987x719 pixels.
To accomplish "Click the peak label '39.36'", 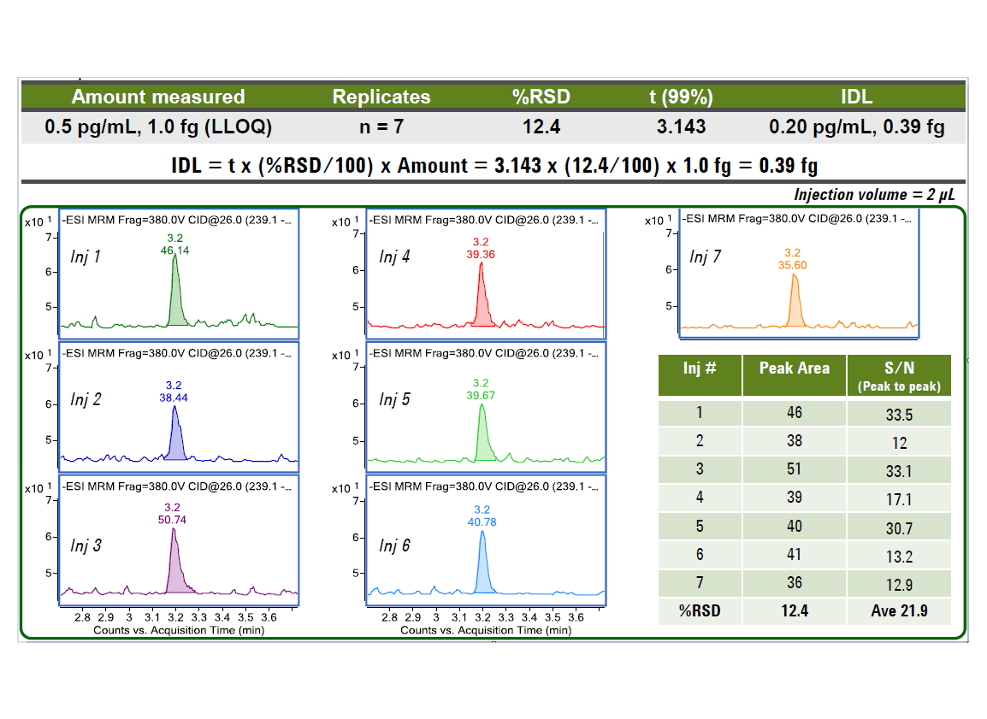I will (x=481, y=254).
